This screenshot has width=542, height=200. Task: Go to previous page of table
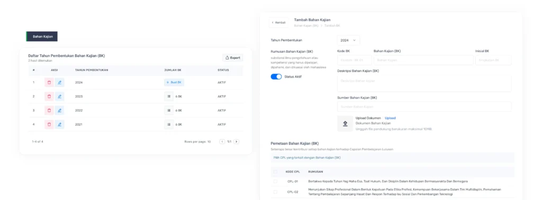tap(222, 141)
